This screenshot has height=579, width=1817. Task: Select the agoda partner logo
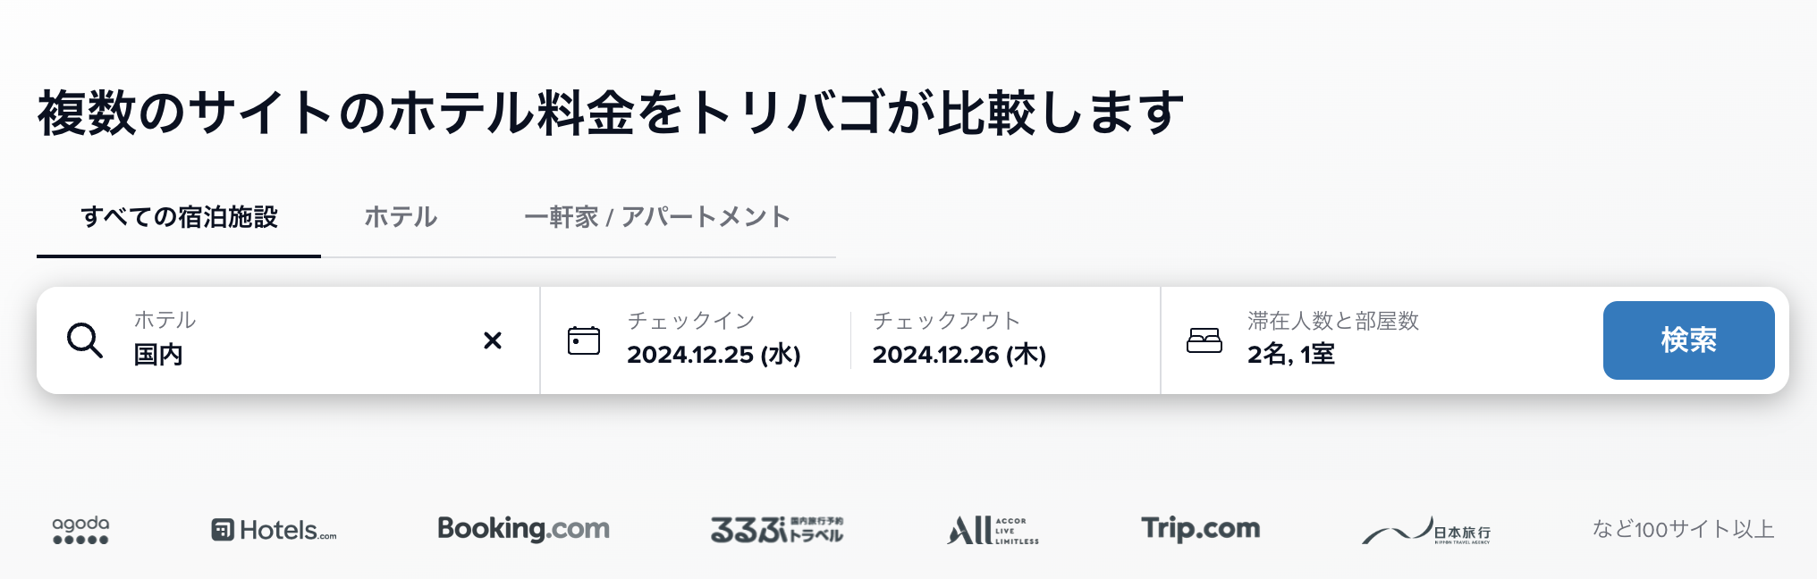[x=79, y=529]
